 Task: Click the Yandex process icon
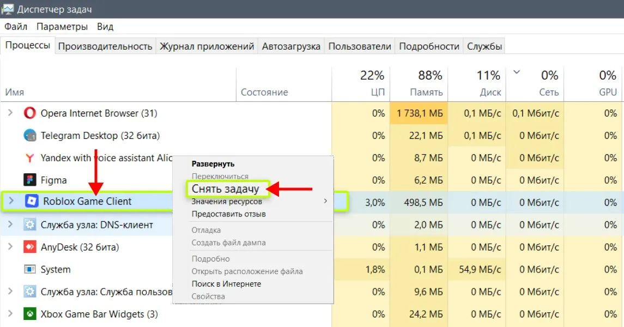pyautogui.click(x=30, y=158)
